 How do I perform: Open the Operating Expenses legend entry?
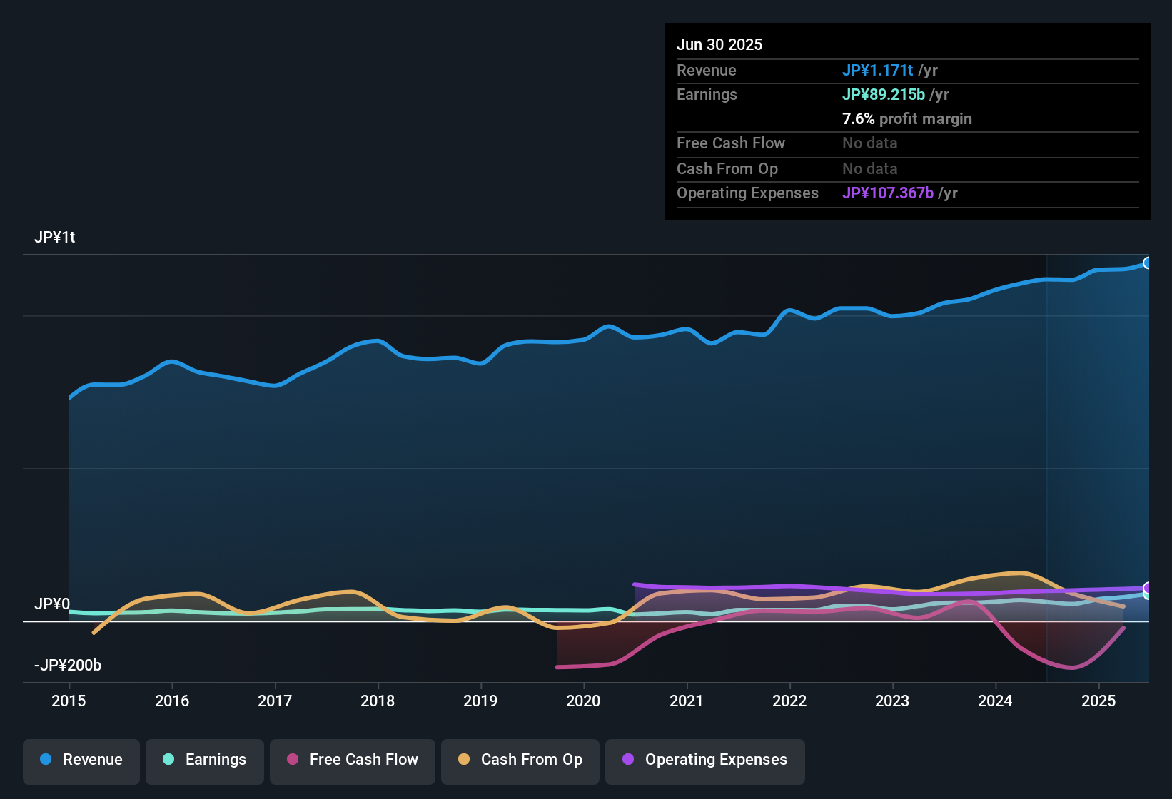(x=704, y=760)
